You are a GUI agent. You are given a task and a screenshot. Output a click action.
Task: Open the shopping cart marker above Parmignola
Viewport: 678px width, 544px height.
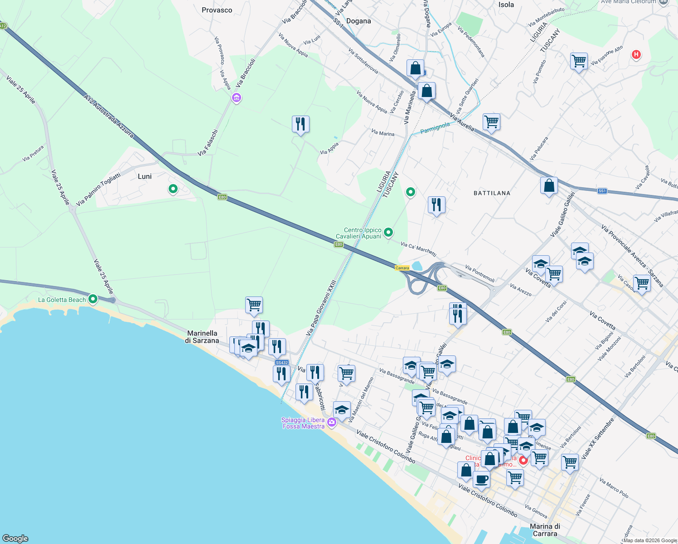(x=492, y=122)
